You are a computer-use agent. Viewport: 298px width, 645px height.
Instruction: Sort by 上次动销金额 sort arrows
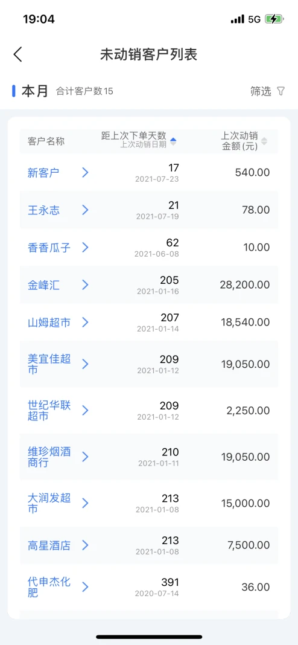pyautogui.click(x=264, y=141)
